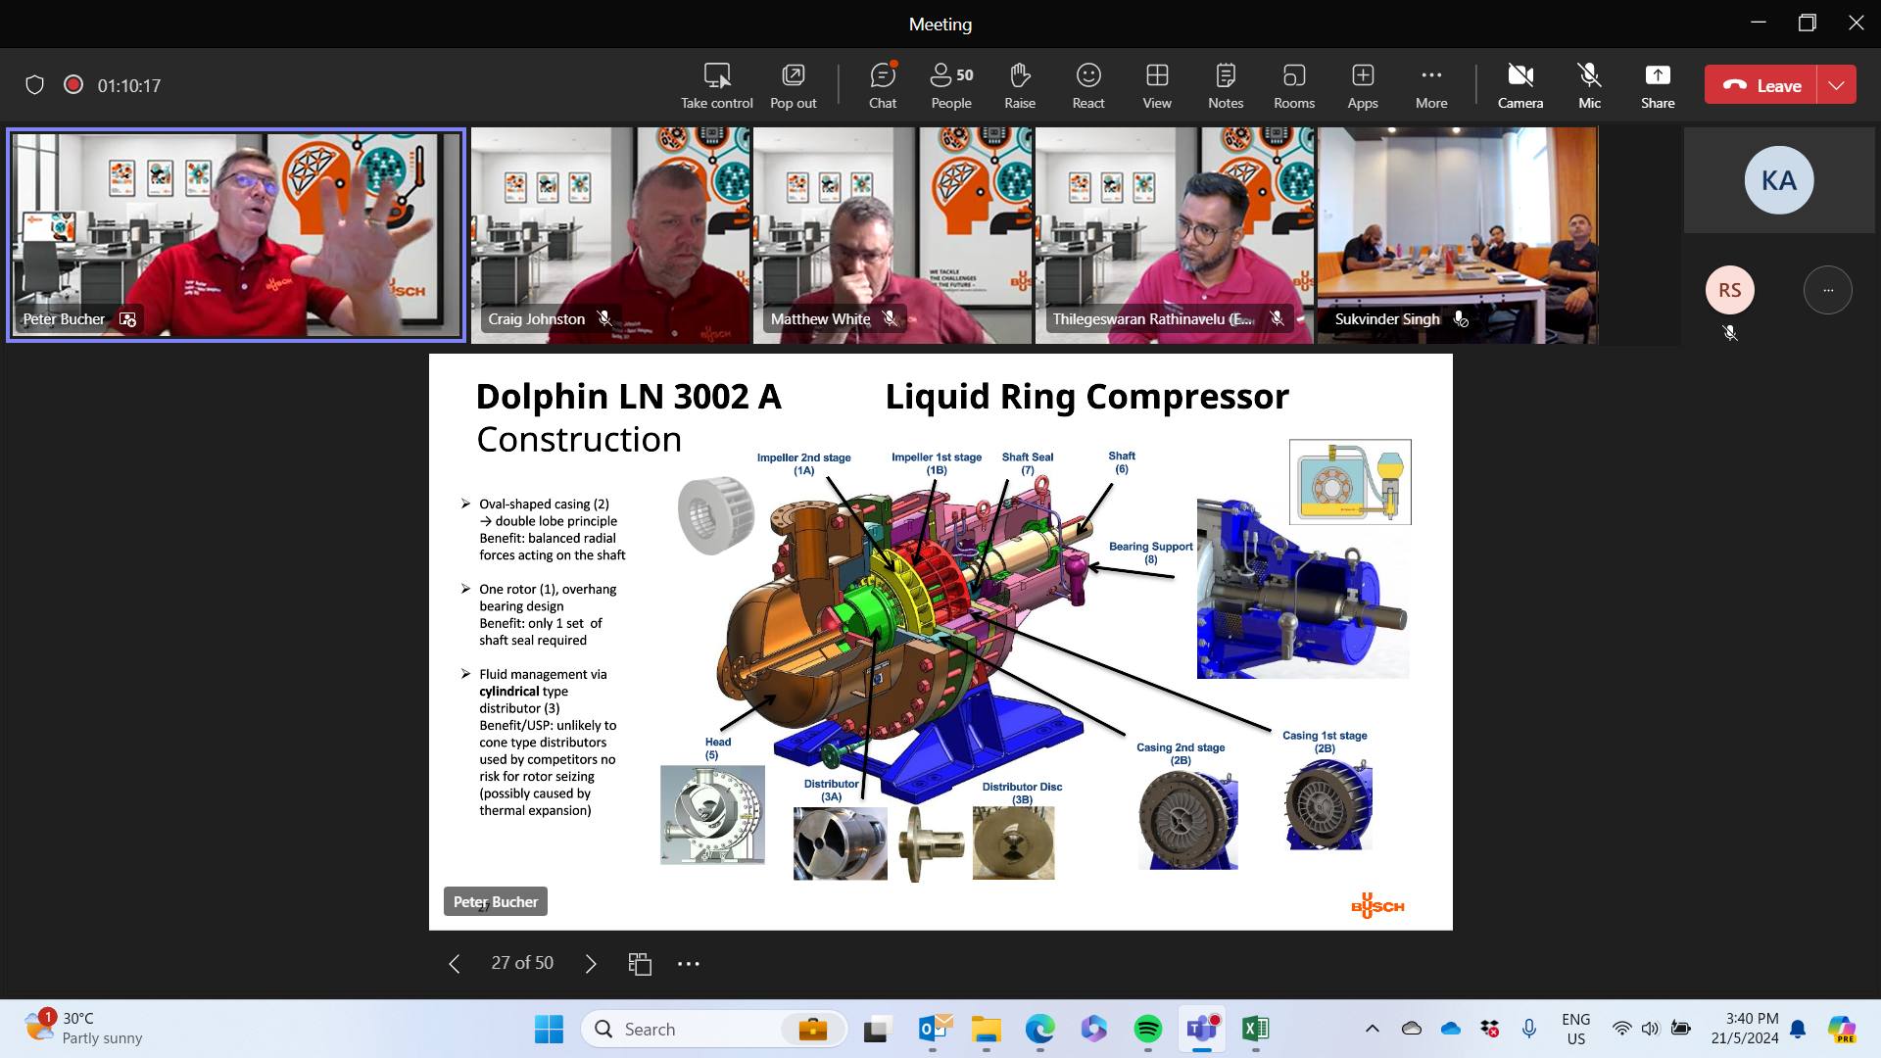The height and width of the screenshot is (1058, 1881).
Task: Show hidden system tray icons
Action: tap(1372, 1029)
